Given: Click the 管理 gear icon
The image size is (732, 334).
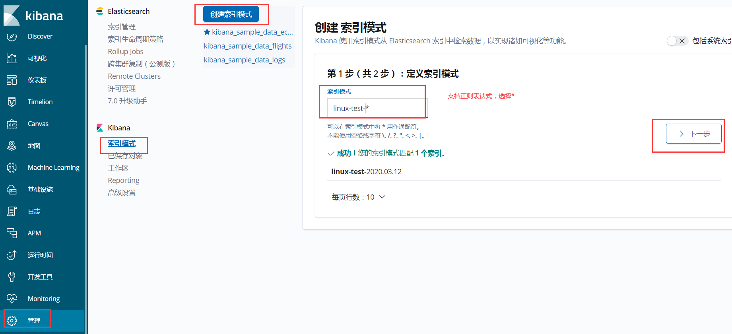Looking at the screenshot, I should click(12, 320).
